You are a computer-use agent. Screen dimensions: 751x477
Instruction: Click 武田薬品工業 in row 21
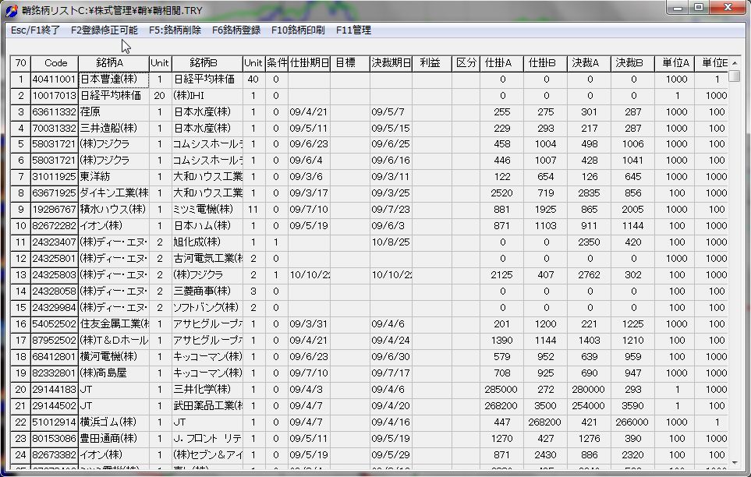tap(207, 405)
